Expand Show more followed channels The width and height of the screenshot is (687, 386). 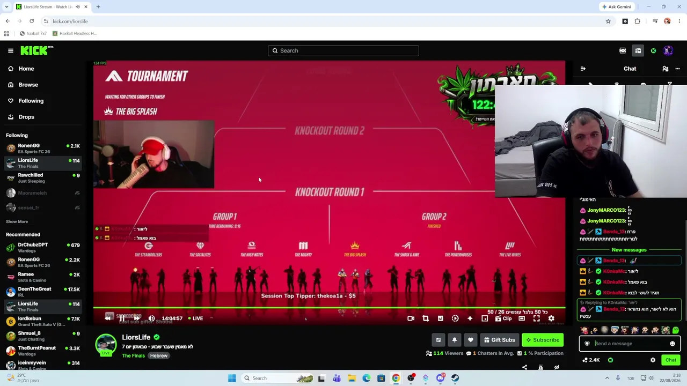tap(17, 221)
